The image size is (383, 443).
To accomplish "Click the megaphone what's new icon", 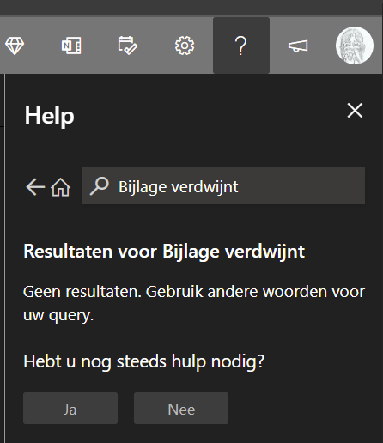I will pyautogui.click(x=298, y=46).
